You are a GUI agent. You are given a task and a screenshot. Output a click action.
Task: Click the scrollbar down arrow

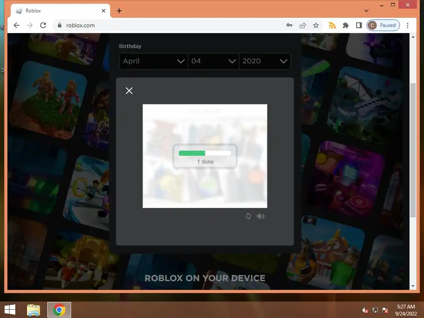(x=413, y=286)
